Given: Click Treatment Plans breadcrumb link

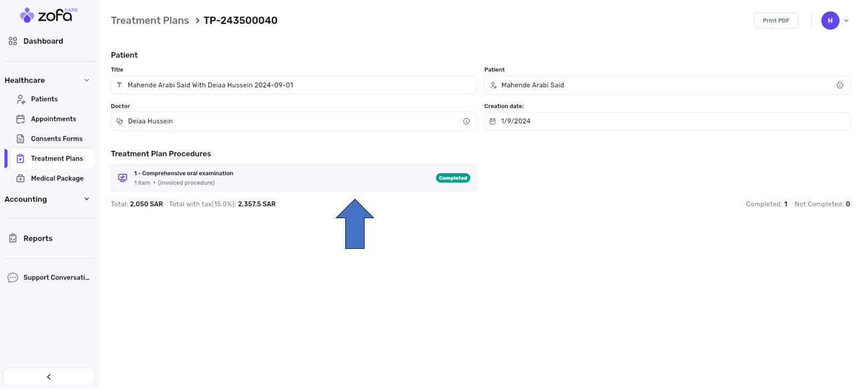Looking at the screenshot, I should [x=150, y=21].
